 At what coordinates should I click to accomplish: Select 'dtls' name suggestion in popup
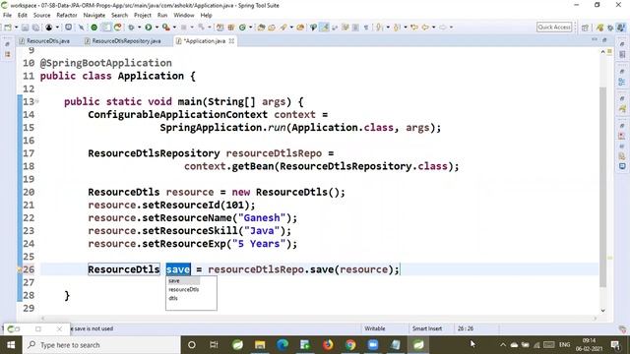(173, 298)
